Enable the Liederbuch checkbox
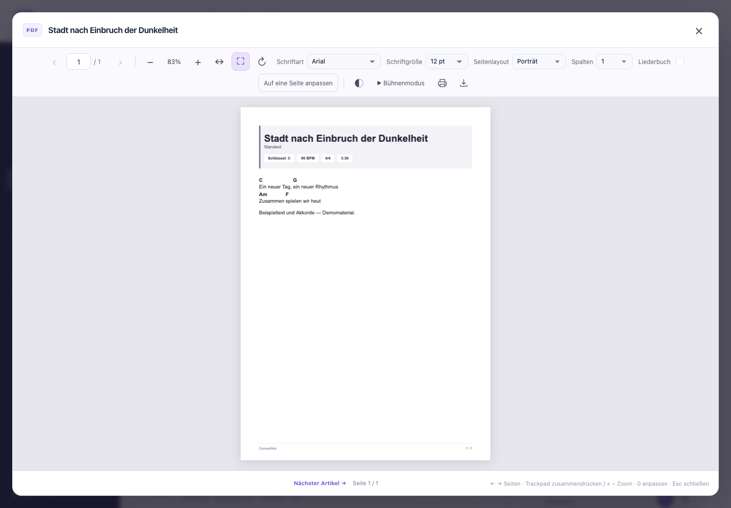Image resolution: width=731 pixels, height=508 pixels. (680, 62)
